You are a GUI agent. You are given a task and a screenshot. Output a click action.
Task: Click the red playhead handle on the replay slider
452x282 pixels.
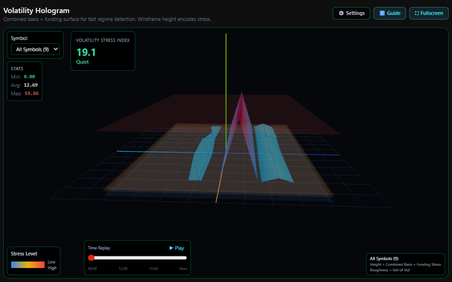(x=91, y=257)
